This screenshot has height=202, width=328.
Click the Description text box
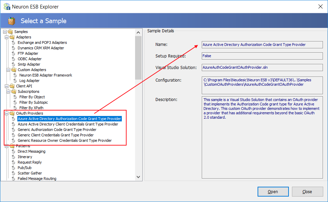[262, 137]
